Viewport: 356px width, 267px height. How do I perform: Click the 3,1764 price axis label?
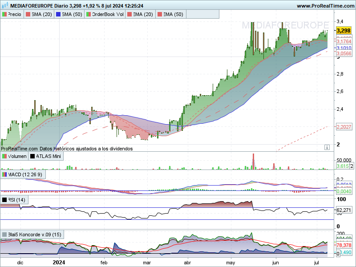[x=344, y=41]
